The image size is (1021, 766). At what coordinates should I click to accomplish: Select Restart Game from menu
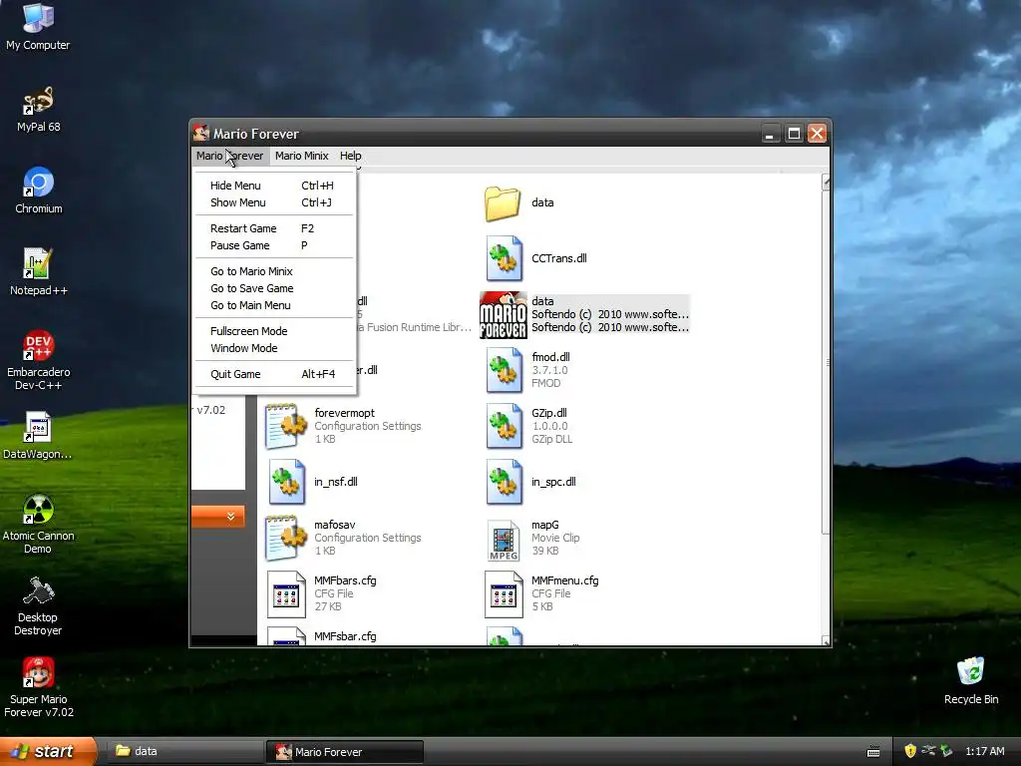tap(273, 228)
